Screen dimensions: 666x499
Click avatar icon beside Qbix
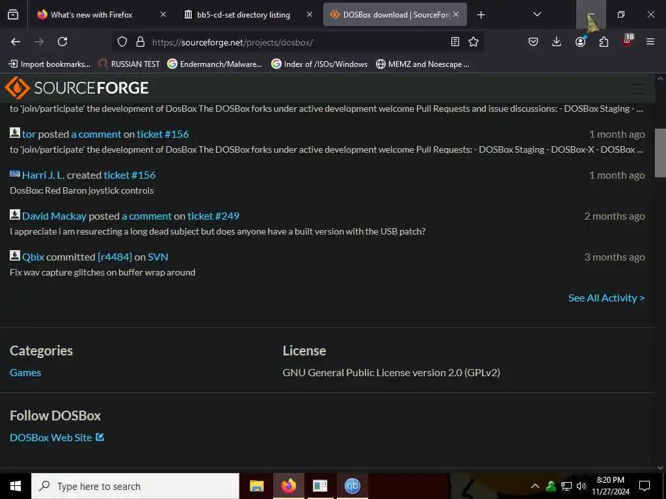coord(15,255)
